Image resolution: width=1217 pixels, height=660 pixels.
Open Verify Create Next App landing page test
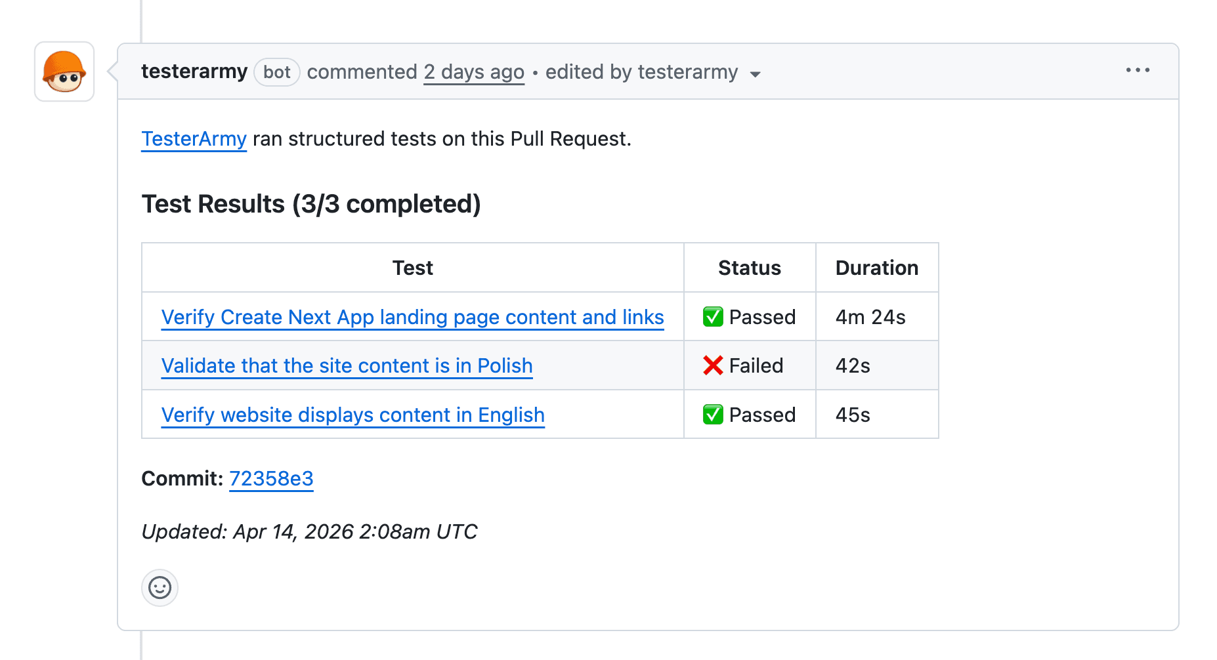(x=412, y=317)
